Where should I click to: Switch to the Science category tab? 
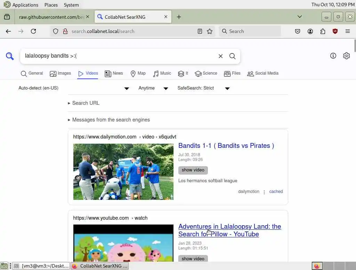206,74
